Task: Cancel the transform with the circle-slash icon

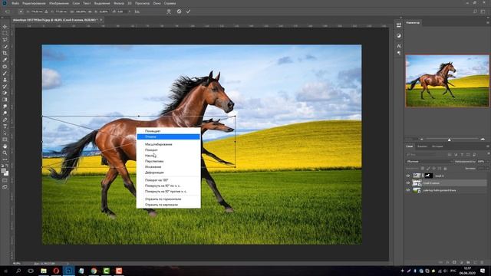Action: (179, 11)
